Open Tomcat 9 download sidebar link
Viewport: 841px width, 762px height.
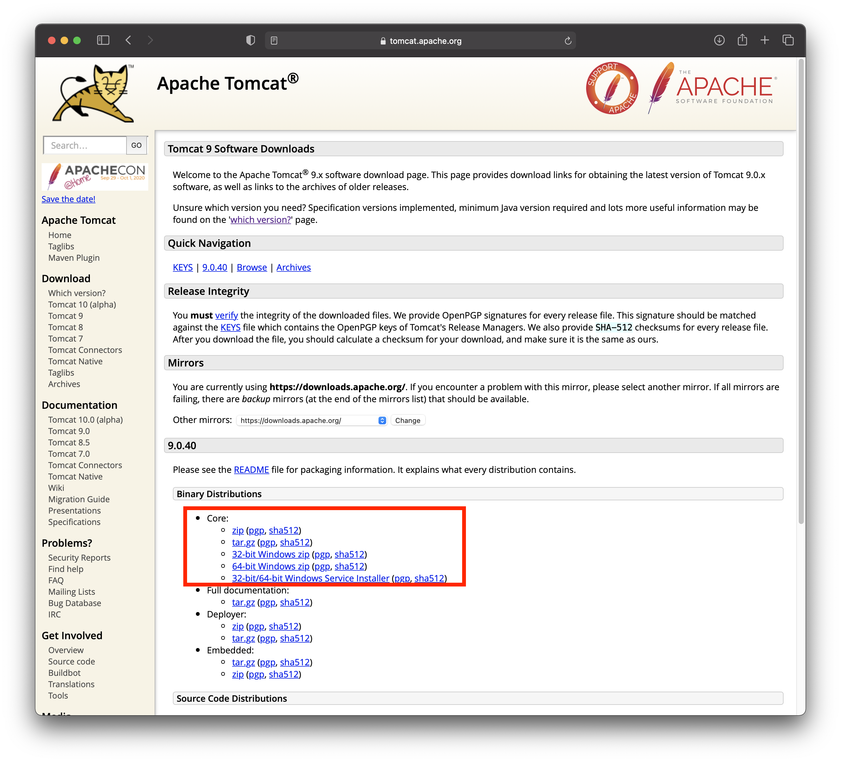(66, 316)
